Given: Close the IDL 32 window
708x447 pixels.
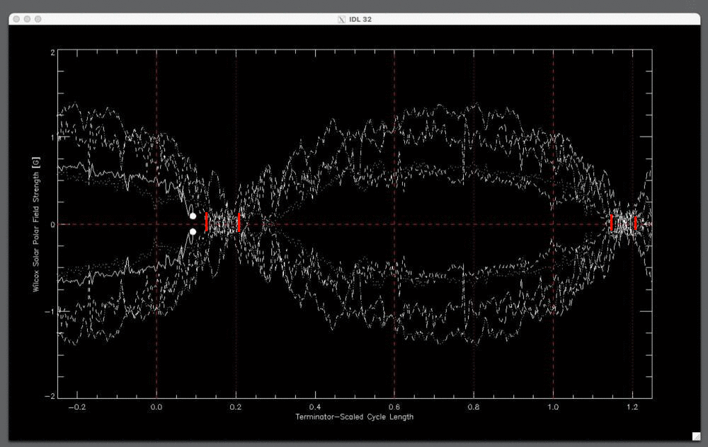Looking at the screenshot, I should 17,19.
